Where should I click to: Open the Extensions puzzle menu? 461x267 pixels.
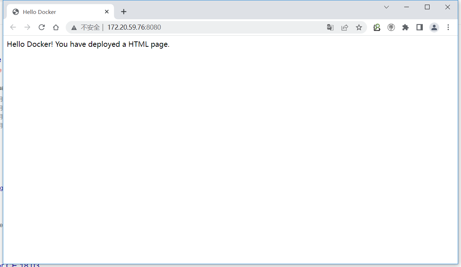[x=405, y=27]
